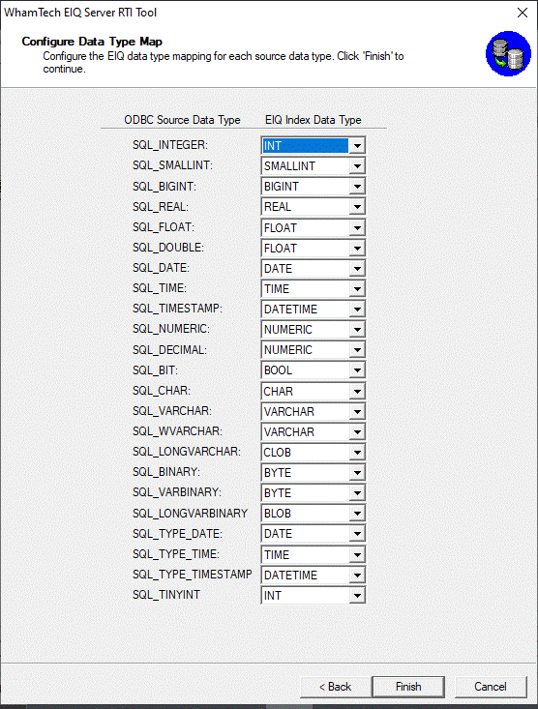Open the SQL_BIGINT type combo box
This screenshot has height=709, width=538.
pyautogui.click(x=314, y=187)
